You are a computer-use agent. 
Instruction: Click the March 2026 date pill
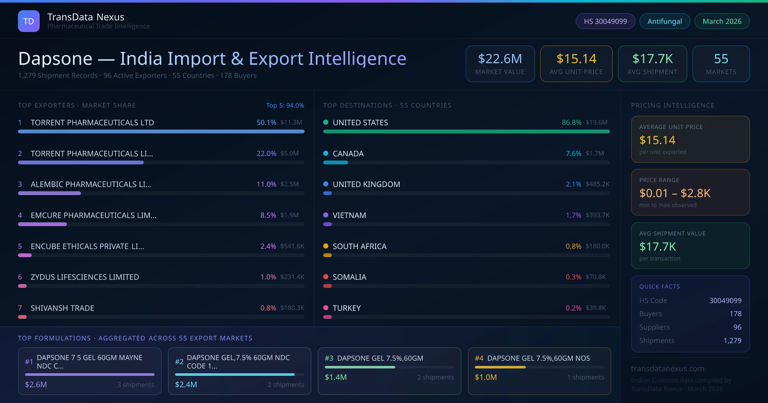click(722, 21)
